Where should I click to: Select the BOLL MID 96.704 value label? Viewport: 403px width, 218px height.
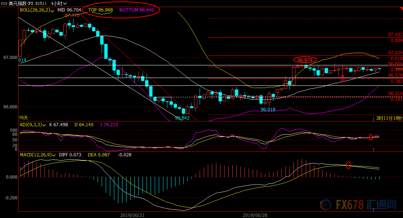click(x=69, y=10)
